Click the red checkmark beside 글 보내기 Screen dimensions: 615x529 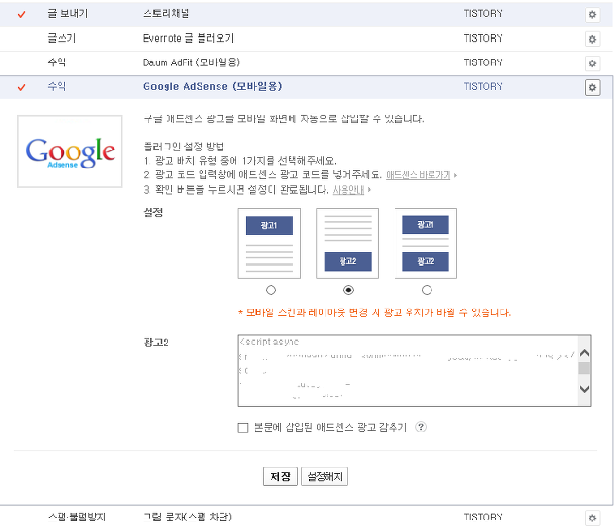pyautogui.click(x=21, y=14)
